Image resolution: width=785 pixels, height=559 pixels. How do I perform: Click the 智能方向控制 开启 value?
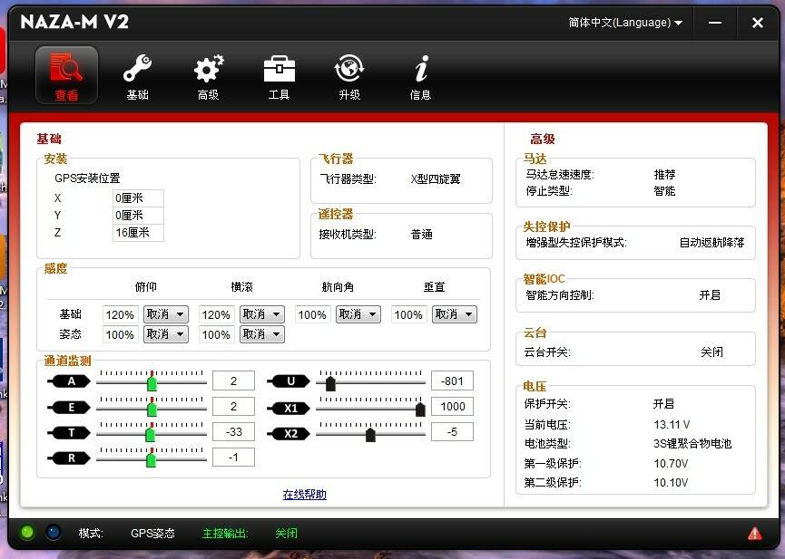pos(710,295)
